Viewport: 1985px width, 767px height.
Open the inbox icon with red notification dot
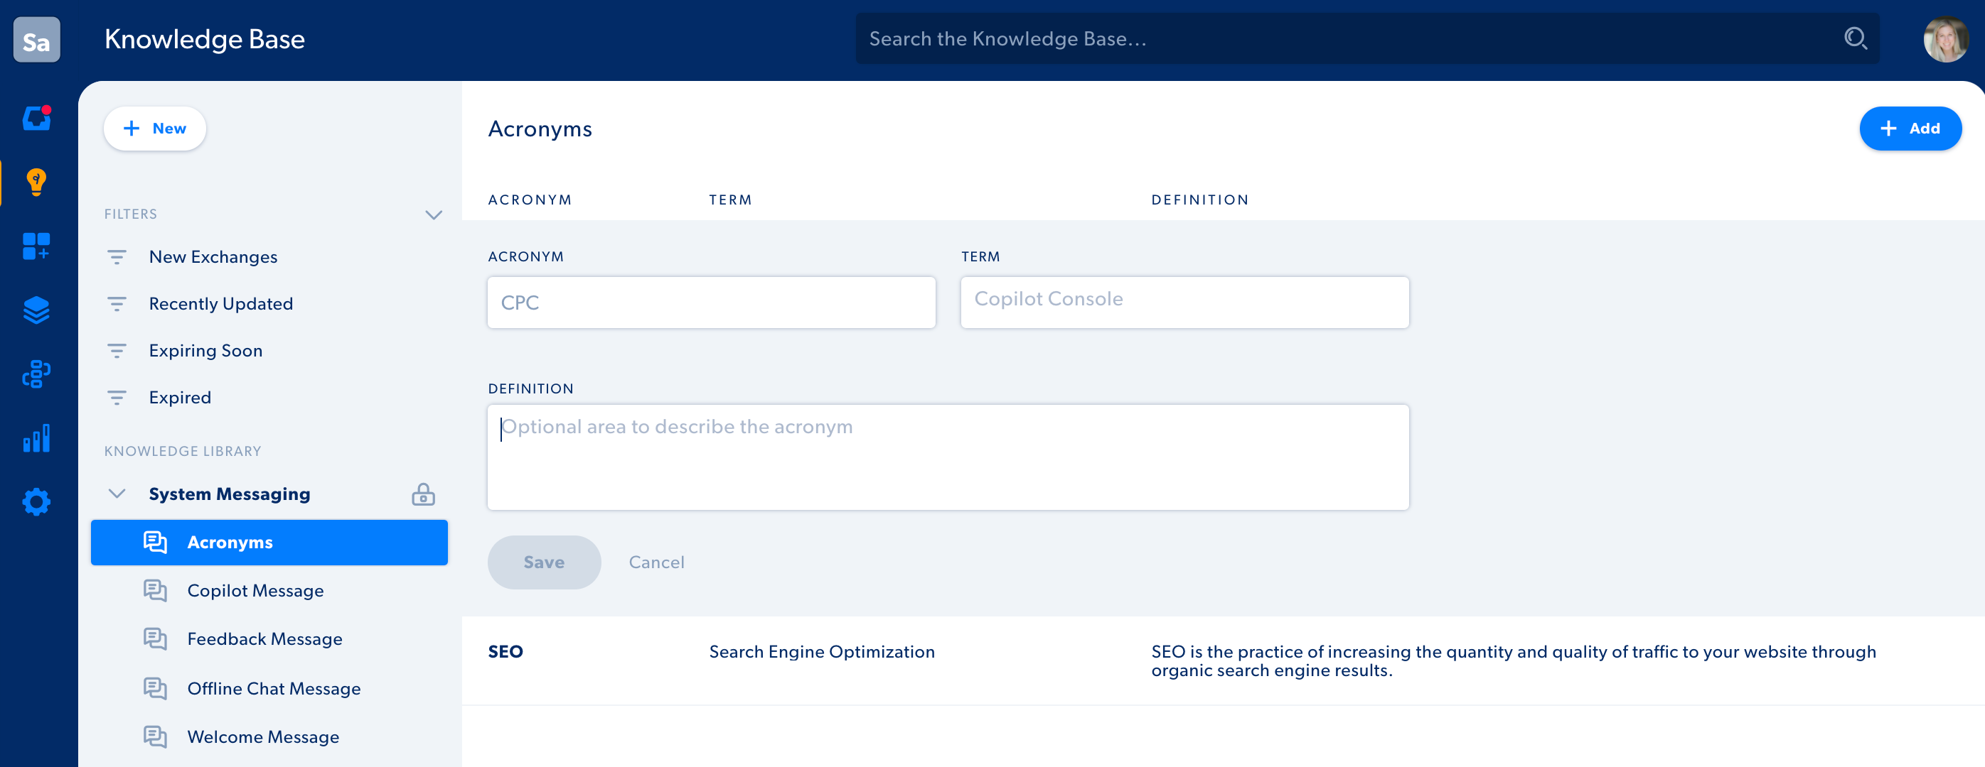36,118
